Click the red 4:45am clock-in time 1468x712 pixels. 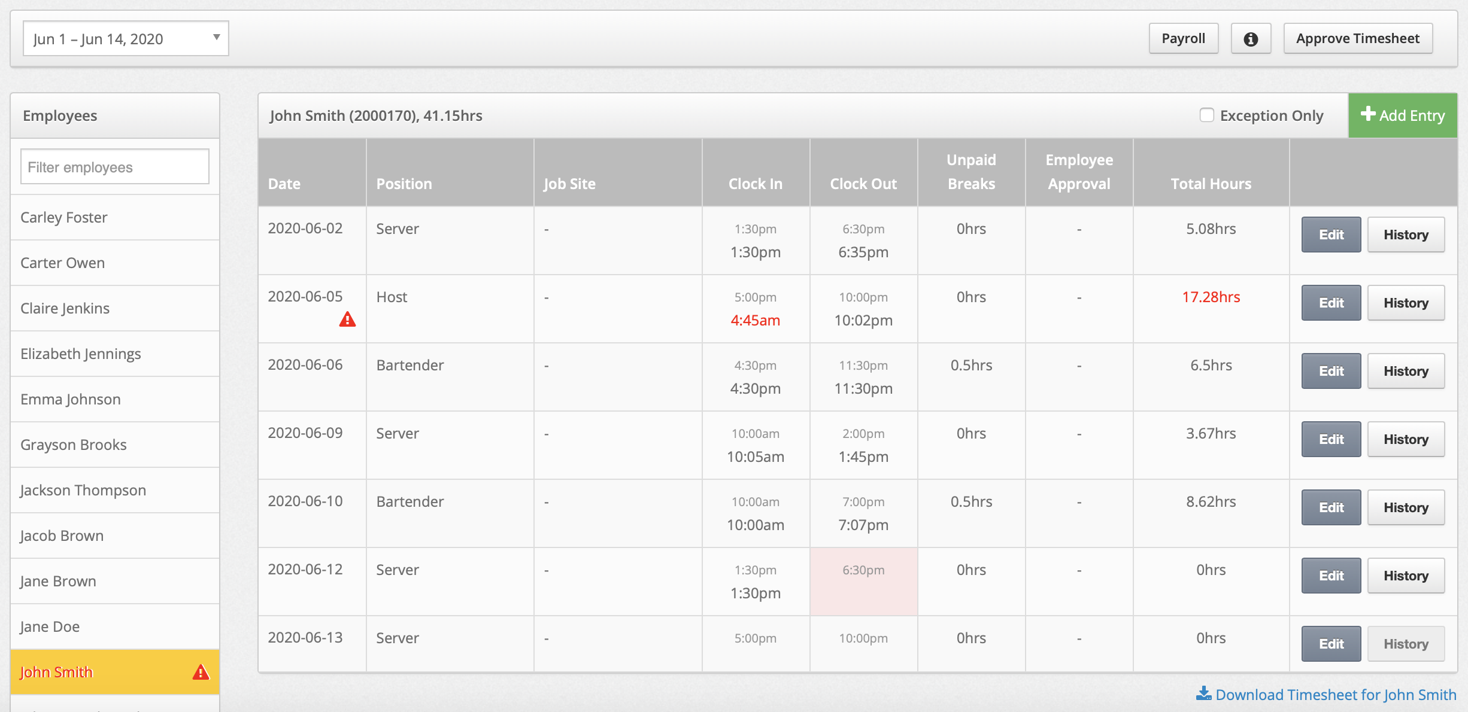pos(755,320)
